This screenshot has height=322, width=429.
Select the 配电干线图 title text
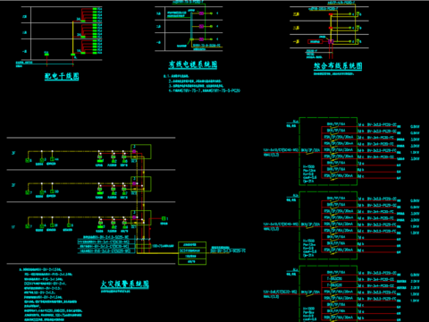coord(62,76)
